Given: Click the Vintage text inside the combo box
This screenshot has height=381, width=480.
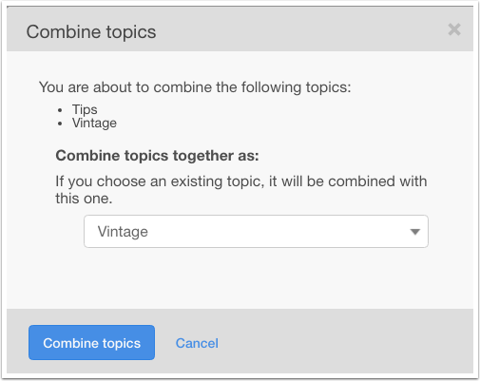Looking at the screenshot, I should [x=123, y=232].
